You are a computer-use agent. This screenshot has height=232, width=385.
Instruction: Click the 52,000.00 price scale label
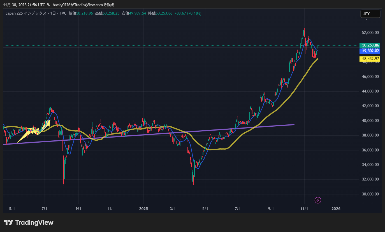click(370, 33)
